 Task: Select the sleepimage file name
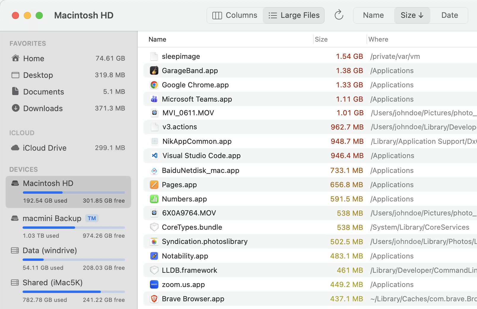click(181, 56)
